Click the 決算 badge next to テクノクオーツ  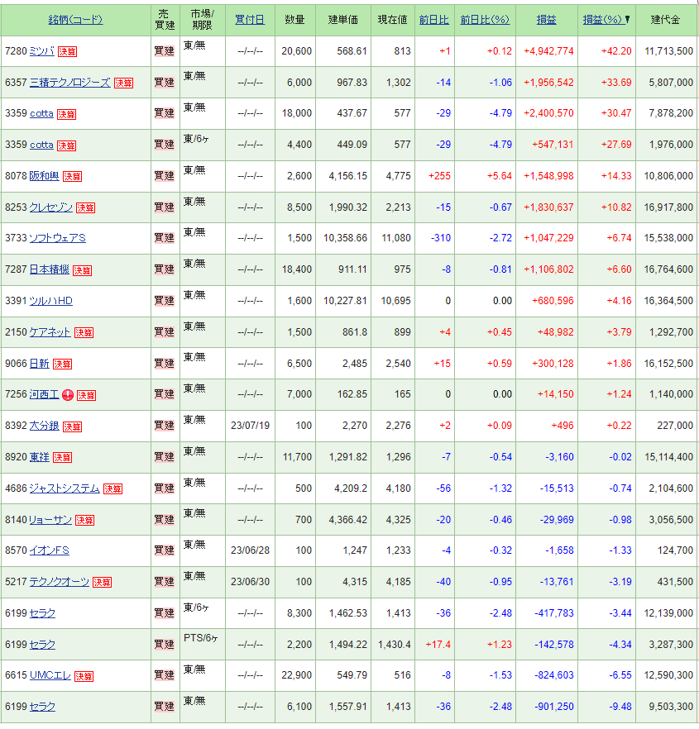pos(102,582)
